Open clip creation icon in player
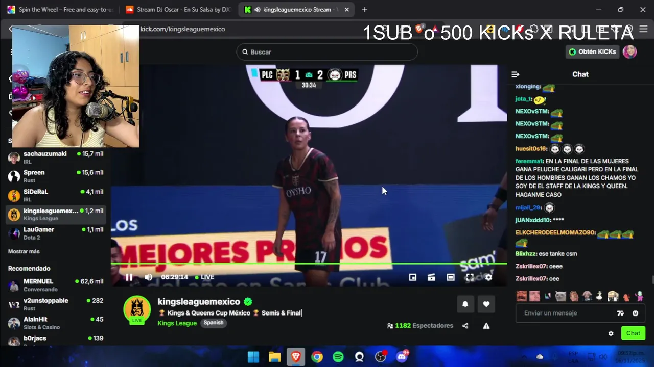The width and height of the screenshot is (654, 367). click(431, 277)
